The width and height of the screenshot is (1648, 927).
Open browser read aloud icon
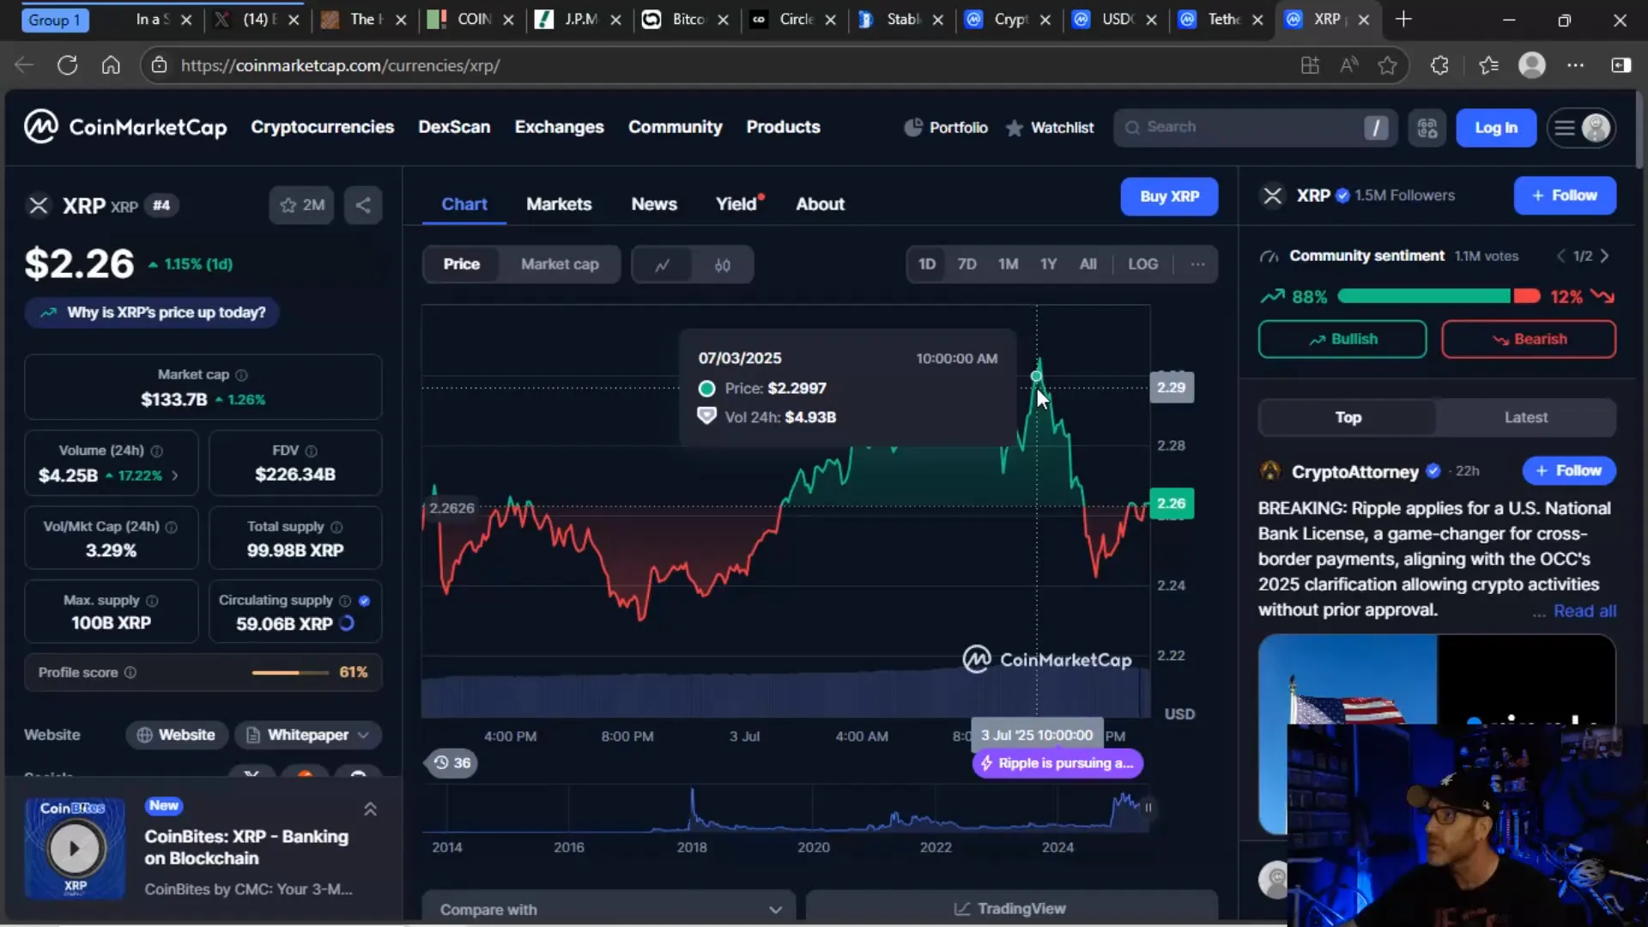pos(1348,65)
